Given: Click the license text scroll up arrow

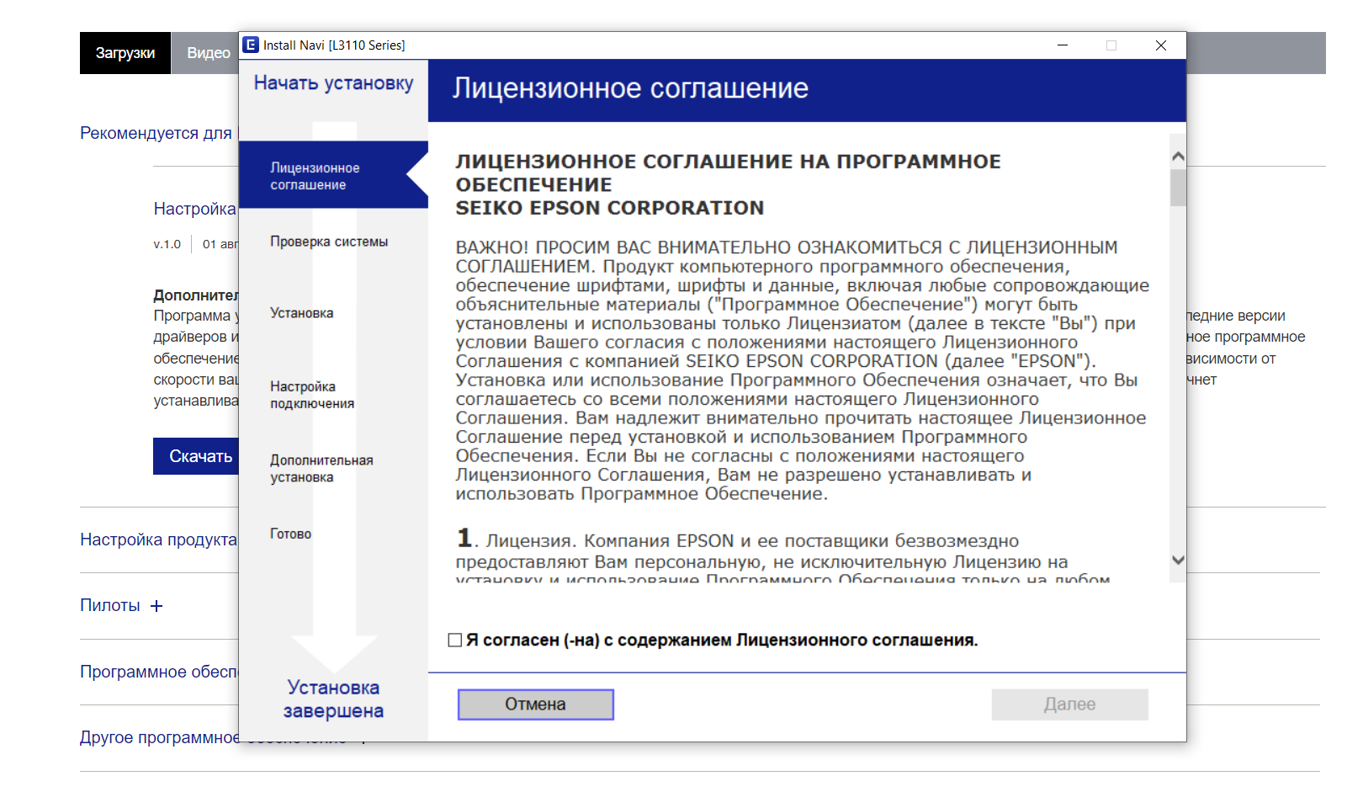Looking at the screenshot, I should (x=1178, y=156).
